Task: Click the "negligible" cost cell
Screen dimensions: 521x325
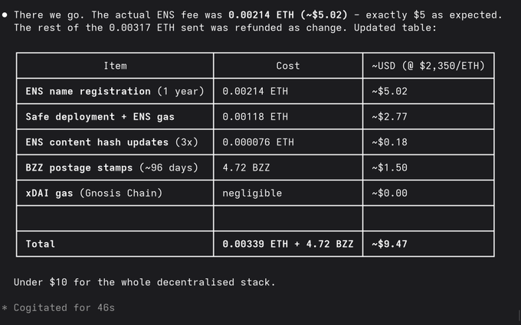Action: [x=252, y=193]
